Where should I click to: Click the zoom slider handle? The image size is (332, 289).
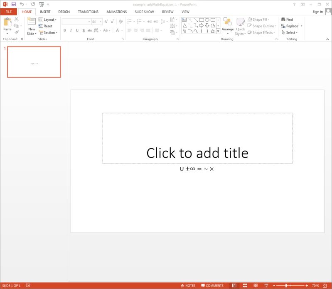[x=286, y=285]
